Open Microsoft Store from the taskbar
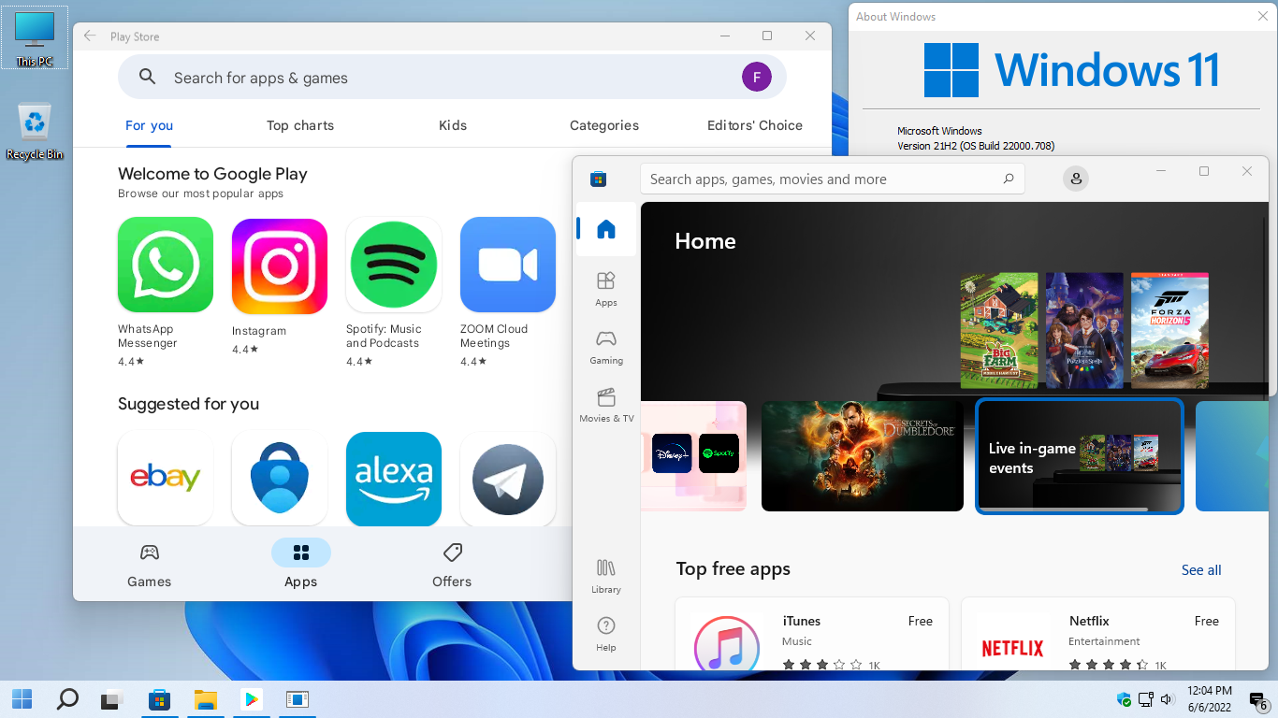The image size is (1278, 718). pyautogui.click(x=159, y=698)
